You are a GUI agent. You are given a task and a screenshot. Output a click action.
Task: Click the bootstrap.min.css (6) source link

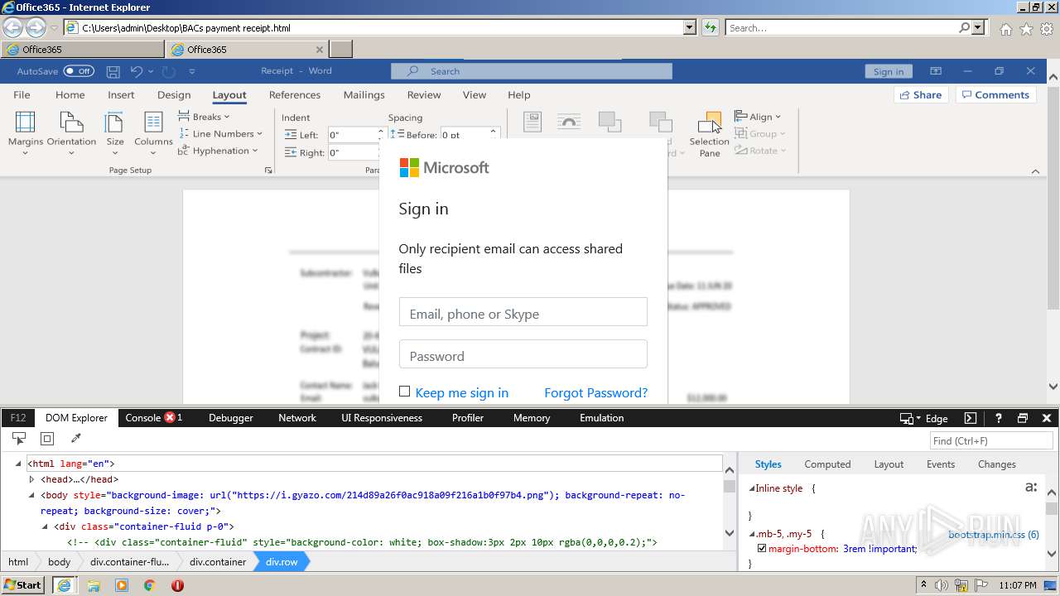[x=994, y=535]
